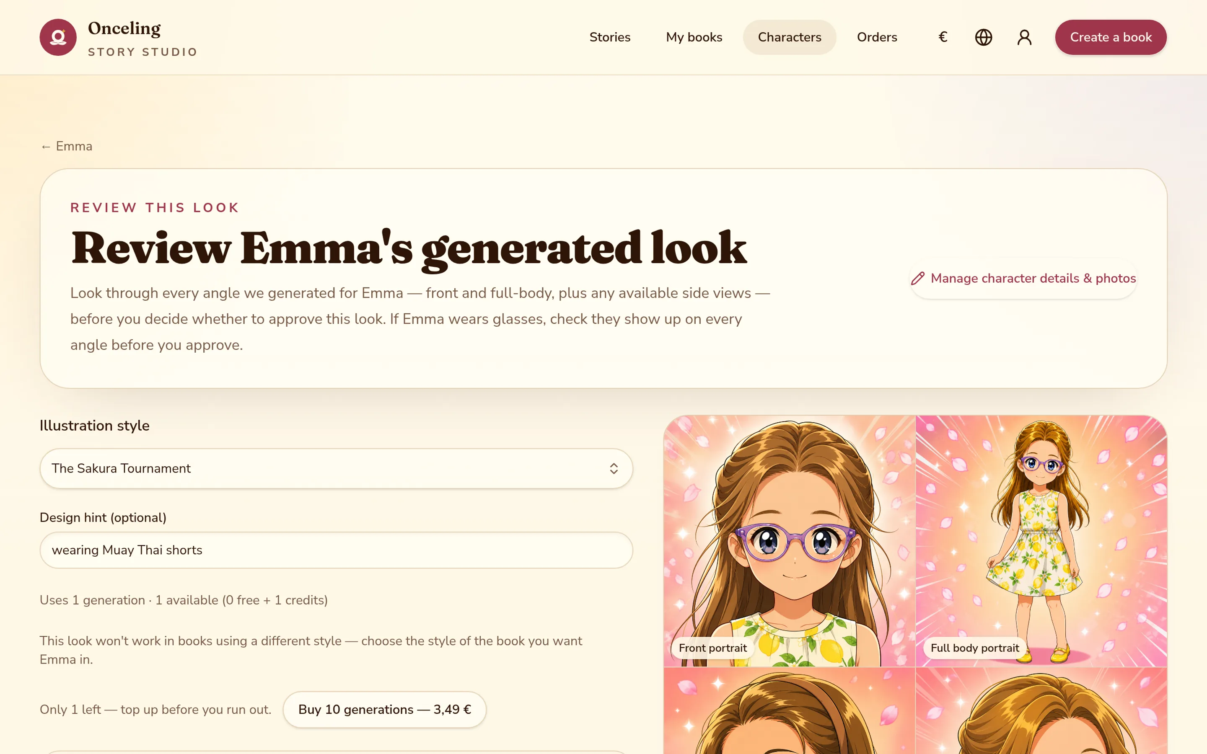Click the Create a book button

[x=1111, y=37]
